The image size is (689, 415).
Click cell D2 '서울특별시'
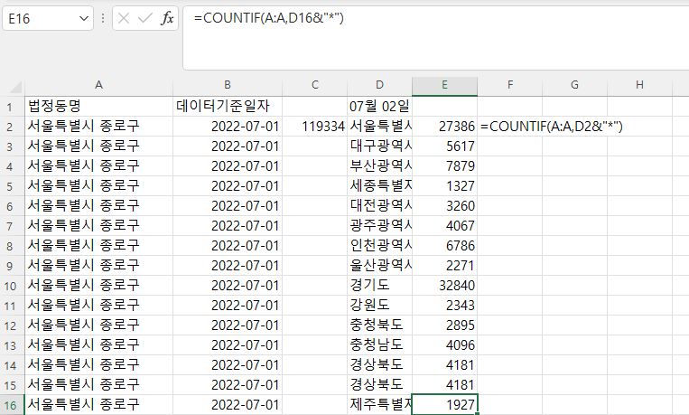click(x=379, y=127)
